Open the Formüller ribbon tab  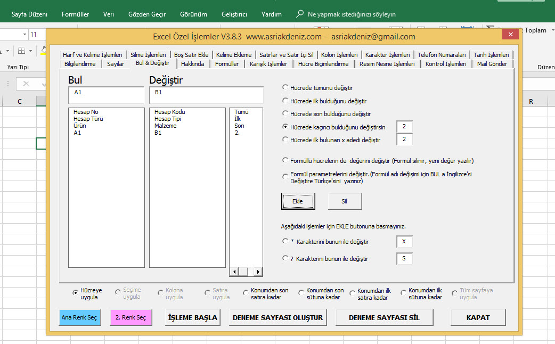[x=76, y=14]
